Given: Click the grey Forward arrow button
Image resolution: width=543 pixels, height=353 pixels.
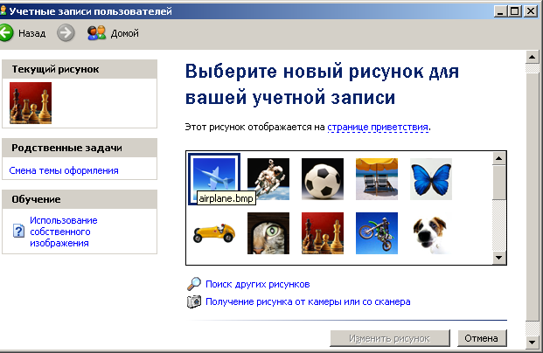Looking at the screenshot, I should pyautogui.click(x=66, y=33).
